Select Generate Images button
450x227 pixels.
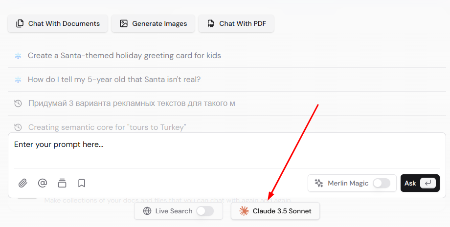[153, 23]
